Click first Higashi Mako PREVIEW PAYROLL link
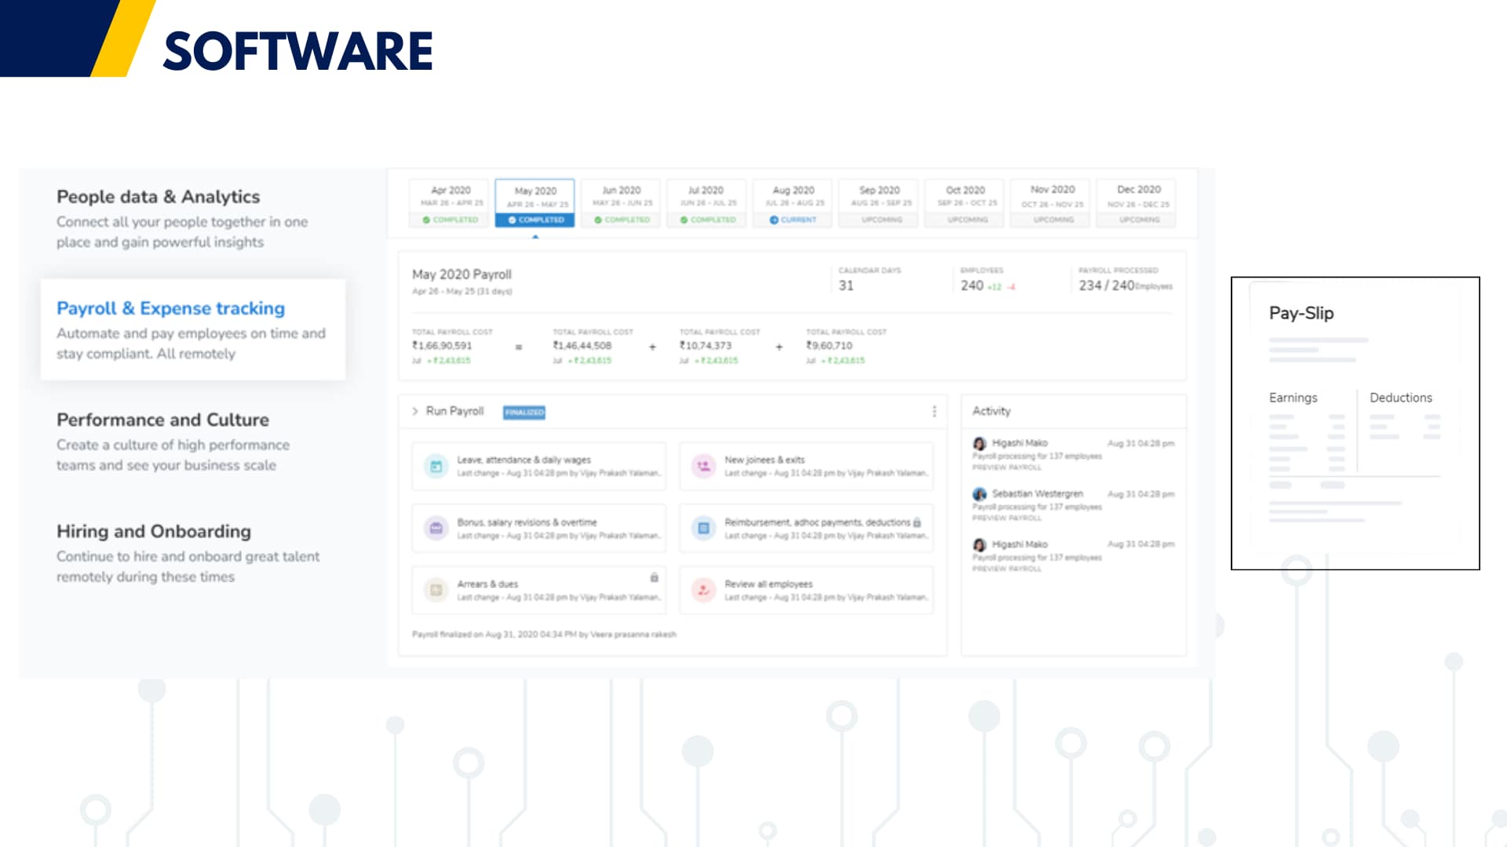Image resolution: width=1507 pixels, height=847 pixels. (1006, 467)
